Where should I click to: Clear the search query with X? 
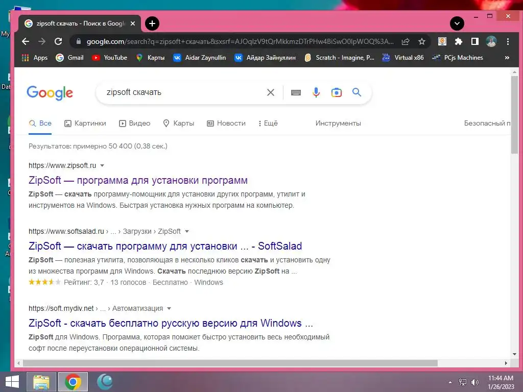[x=271, y=92]
